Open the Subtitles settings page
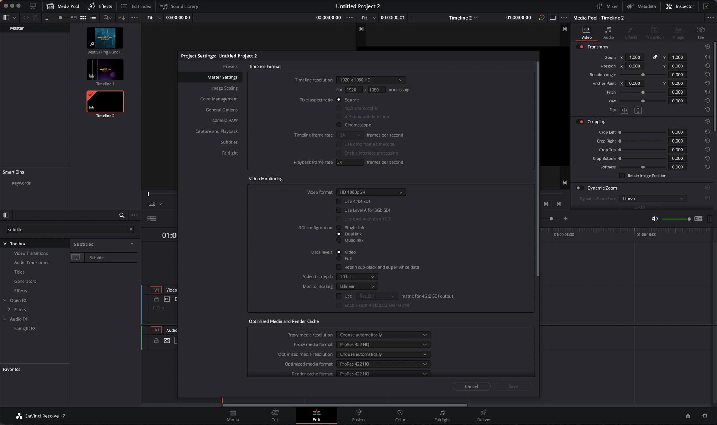This screenshot has height=425, width=717. [x=229, y=142]
